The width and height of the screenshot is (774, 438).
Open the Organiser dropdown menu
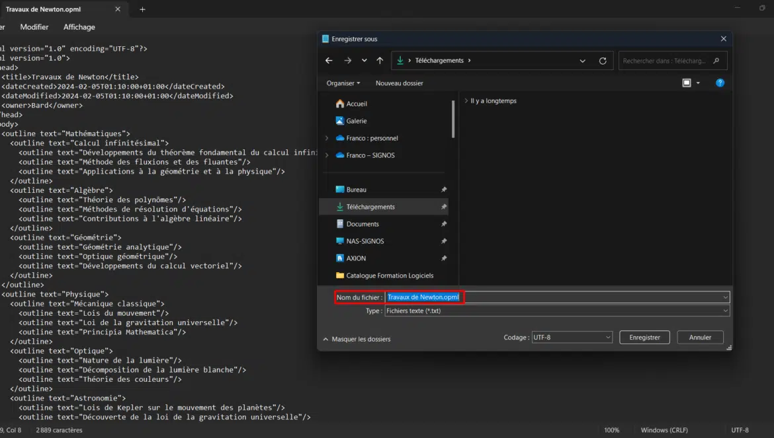tap(343, 83)
